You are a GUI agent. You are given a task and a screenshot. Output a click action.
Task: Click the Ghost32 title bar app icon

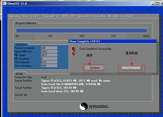(x=5, y=4)
